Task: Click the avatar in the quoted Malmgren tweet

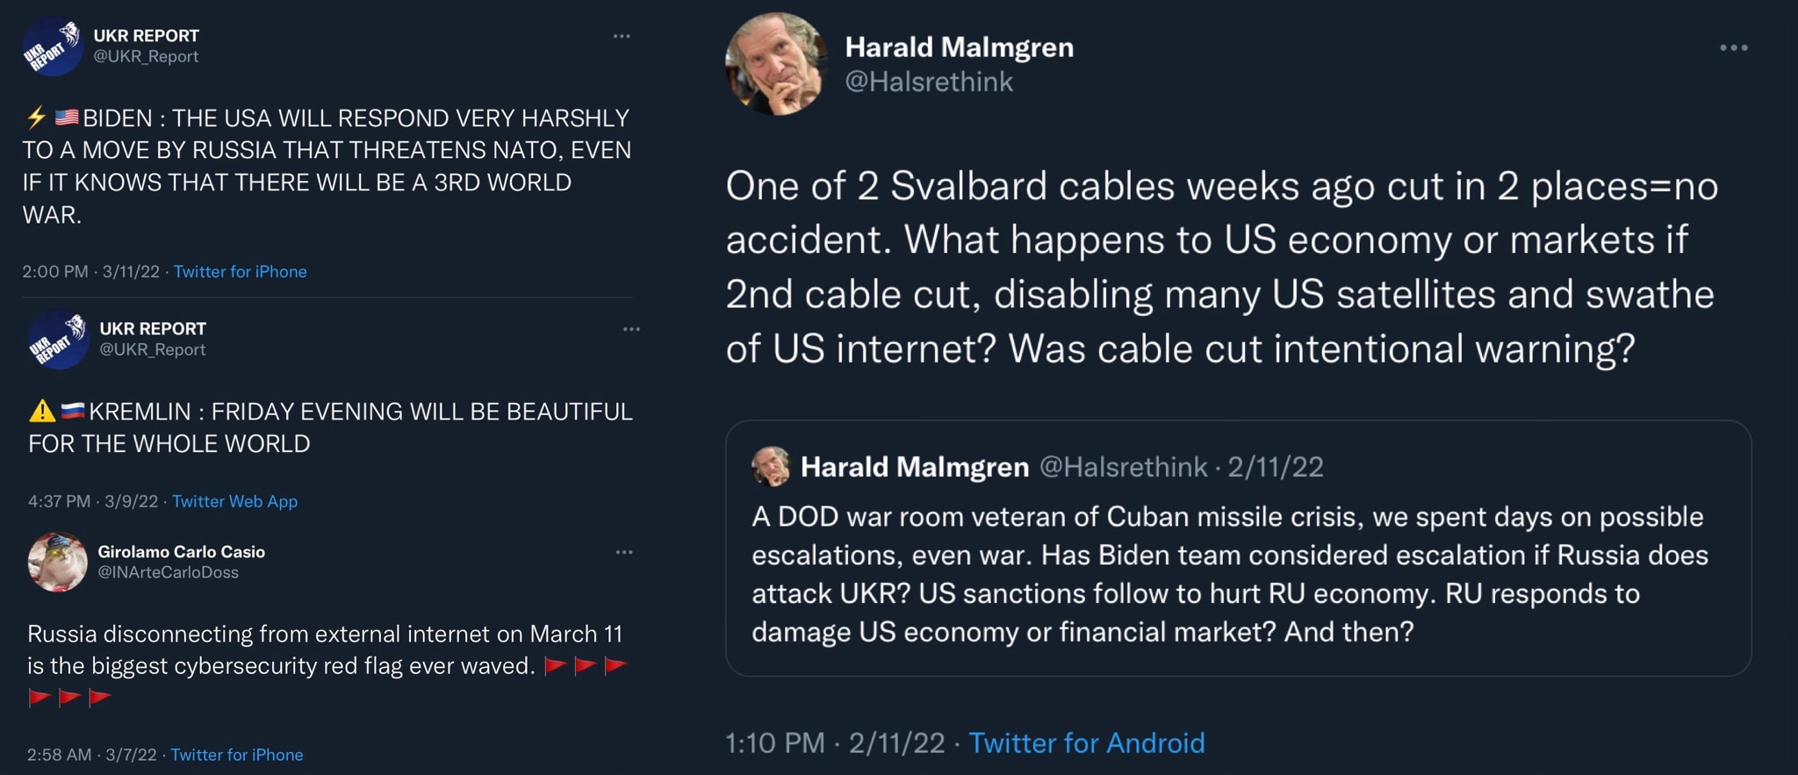Action: 772,467
